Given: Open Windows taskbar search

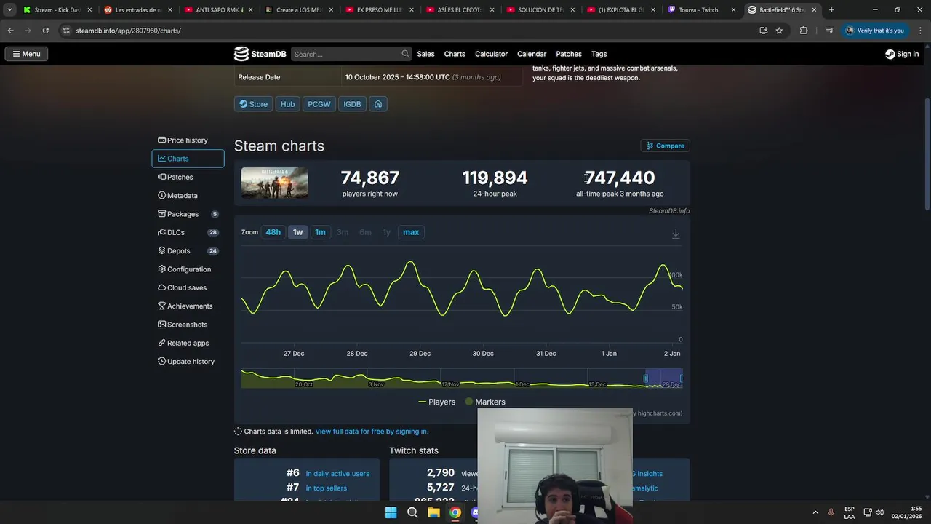Looking at the screenshot, I should pos(412,512).
